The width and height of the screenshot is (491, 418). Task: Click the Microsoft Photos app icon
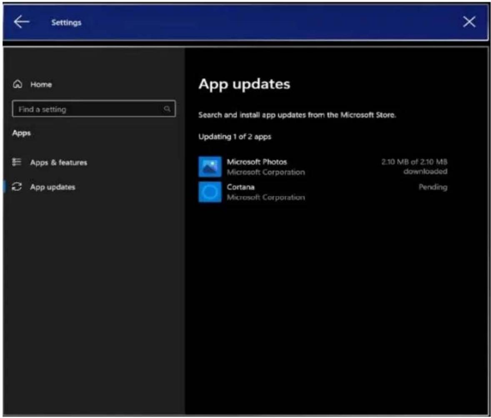pos(210,167)
